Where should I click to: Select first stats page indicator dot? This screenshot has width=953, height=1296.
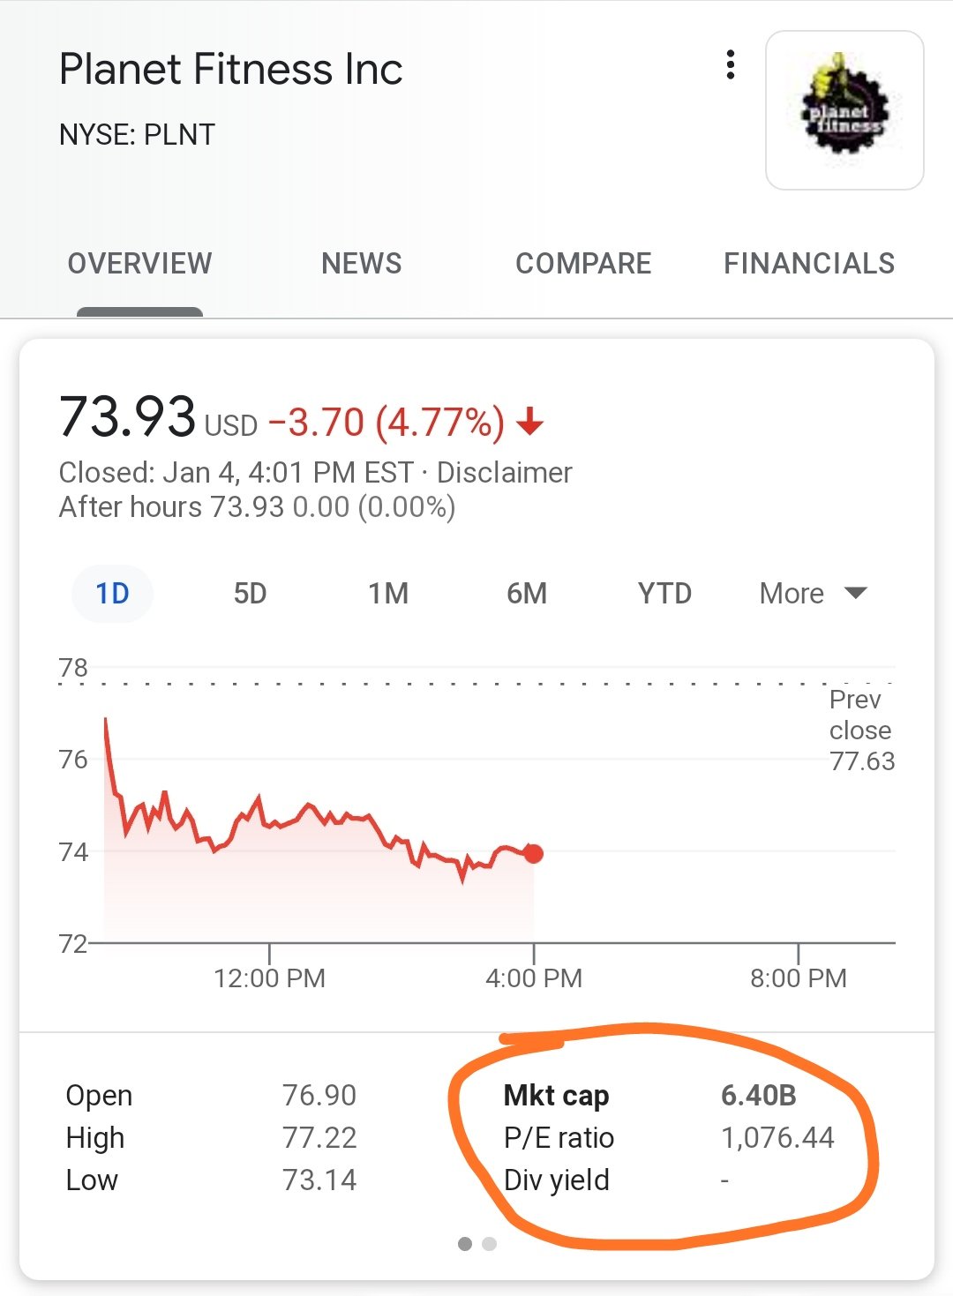point(465,1244)
